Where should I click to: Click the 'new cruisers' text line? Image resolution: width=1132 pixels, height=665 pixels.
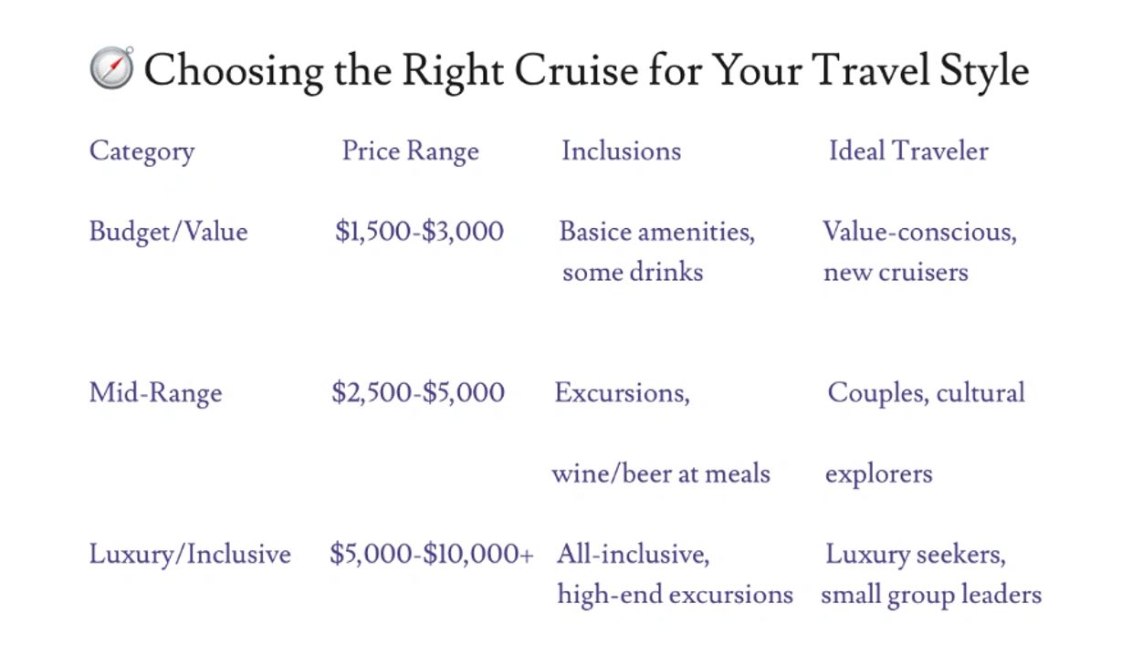[896, 272]
